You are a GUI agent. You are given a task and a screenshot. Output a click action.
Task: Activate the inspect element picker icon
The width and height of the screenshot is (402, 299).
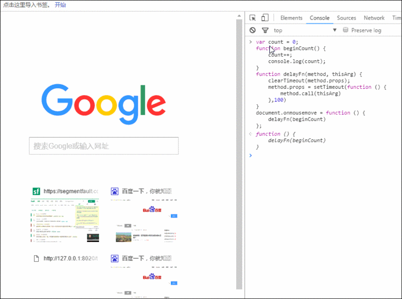pyautogui.click(x=253, y=18)
